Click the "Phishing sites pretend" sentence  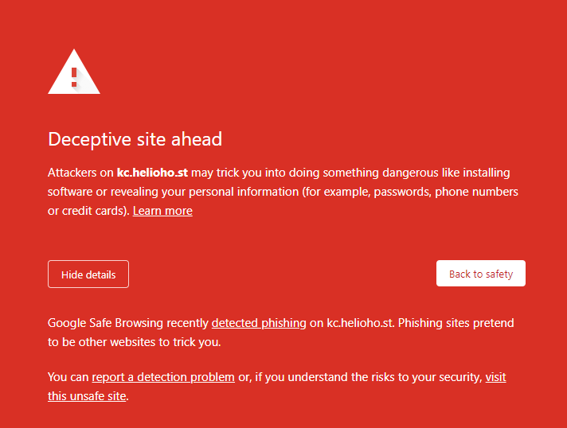tap(457, 323)
